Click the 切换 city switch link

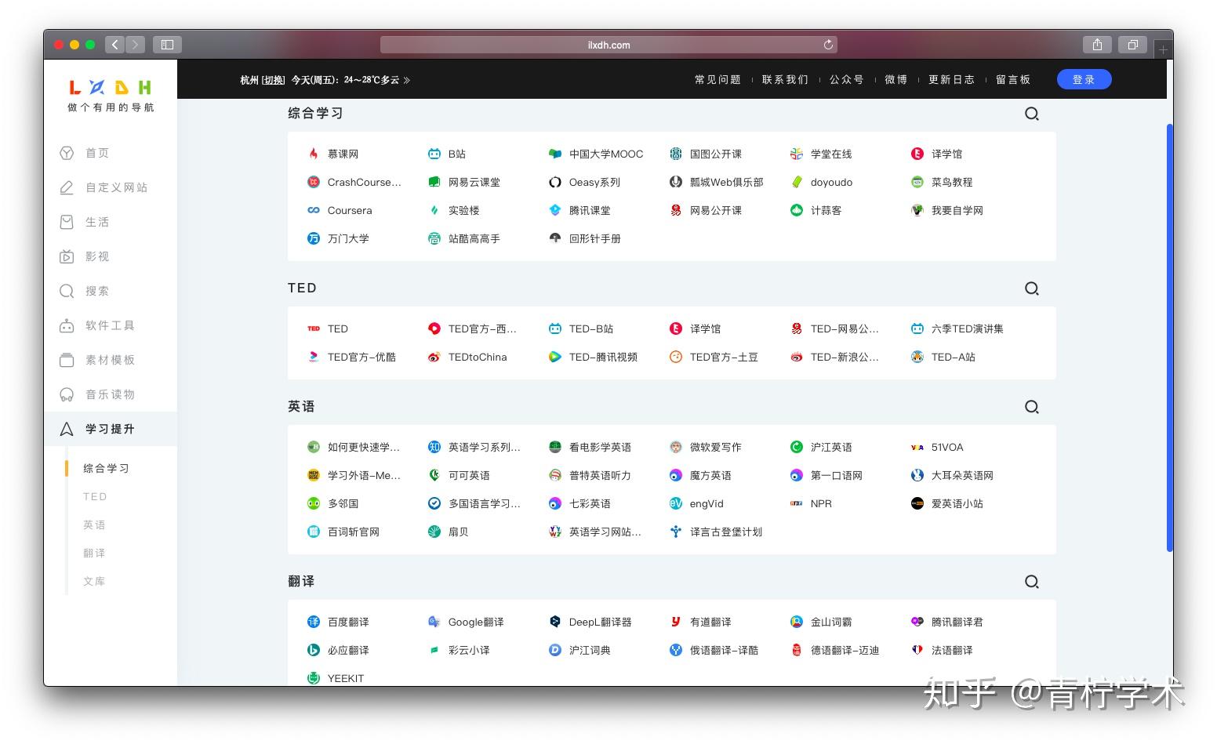tap(274, 80)
